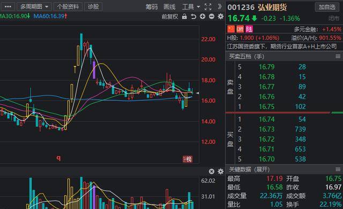Open the 个股资料 tab
The width and height of the screenshot is (343, 209).
click(x=68, y=6)
